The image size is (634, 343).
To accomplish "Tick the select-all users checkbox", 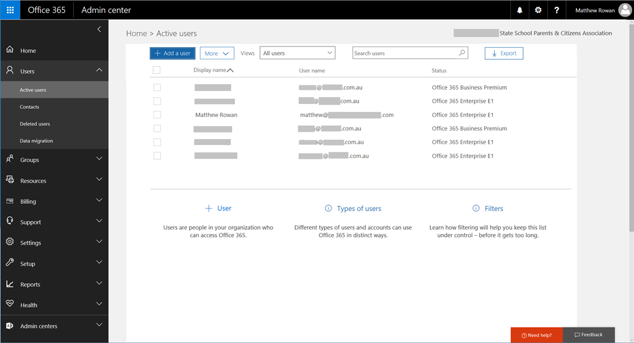I will click(x=157, y=70).
